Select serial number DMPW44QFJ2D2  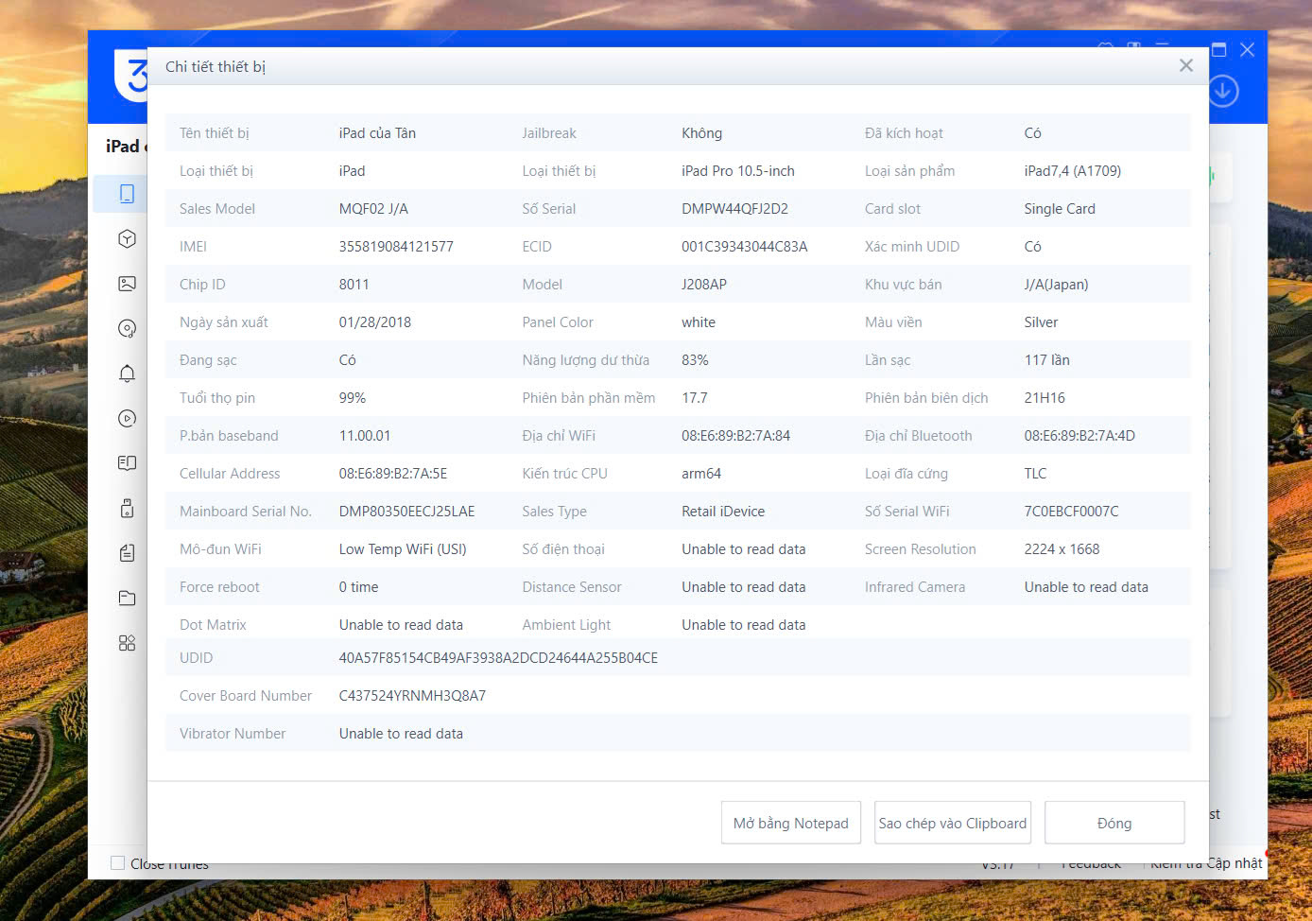click(734, 209)
